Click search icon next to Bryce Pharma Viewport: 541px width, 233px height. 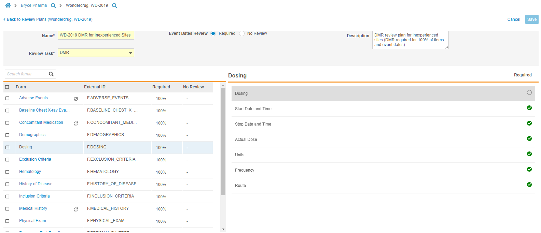click(x=53, y=6)
